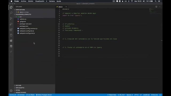The height and width of the screenshot is (96, 171).
Task: Open the Edición menu
Action: pyautogui.click(x=30, y=1)
